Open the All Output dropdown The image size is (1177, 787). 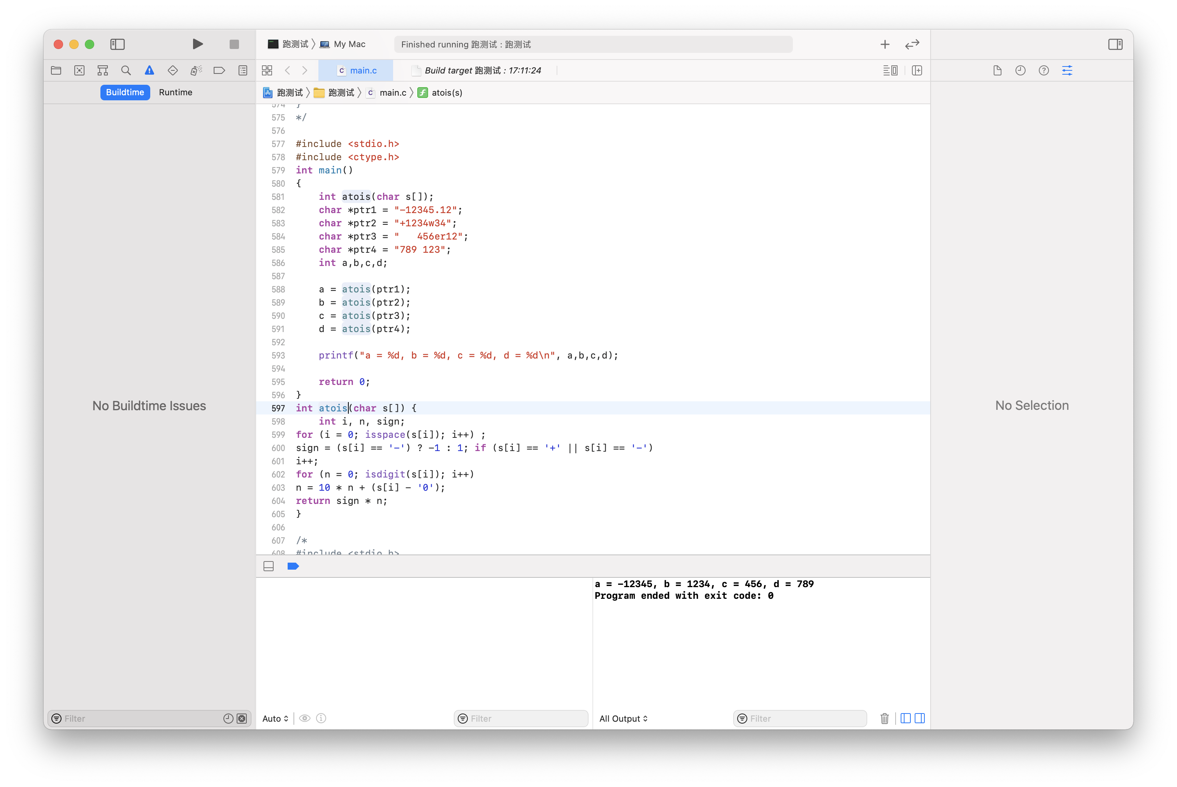[624, 718]
